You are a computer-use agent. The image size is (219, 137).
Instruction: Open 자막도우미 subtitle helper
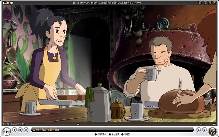[x=101, y=135]
